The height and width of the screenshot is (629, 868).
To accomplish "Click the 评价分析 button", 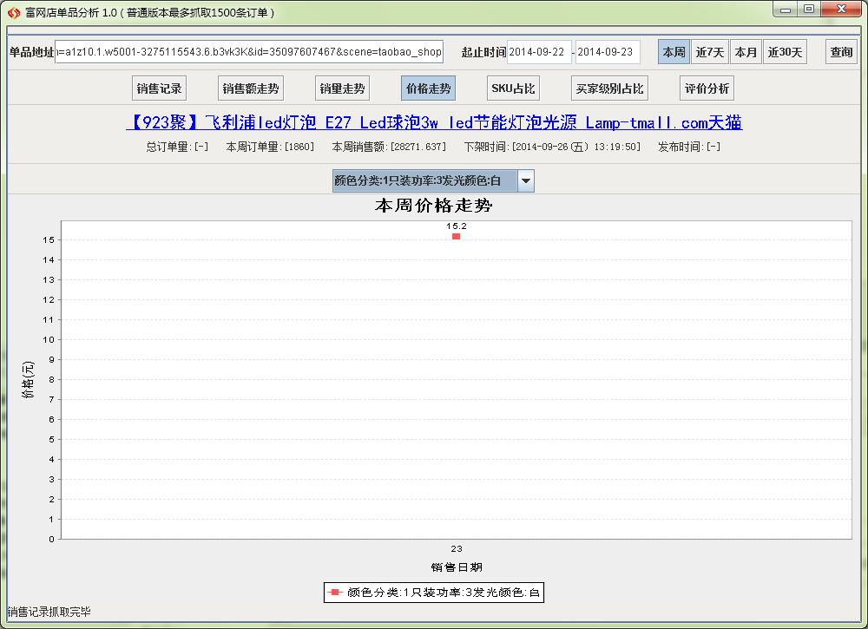I will click(707, 88).
